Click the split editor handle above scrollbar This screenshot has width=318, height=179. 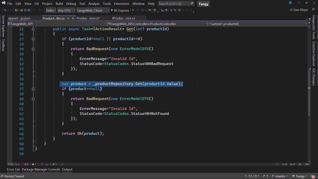point(309,23)
